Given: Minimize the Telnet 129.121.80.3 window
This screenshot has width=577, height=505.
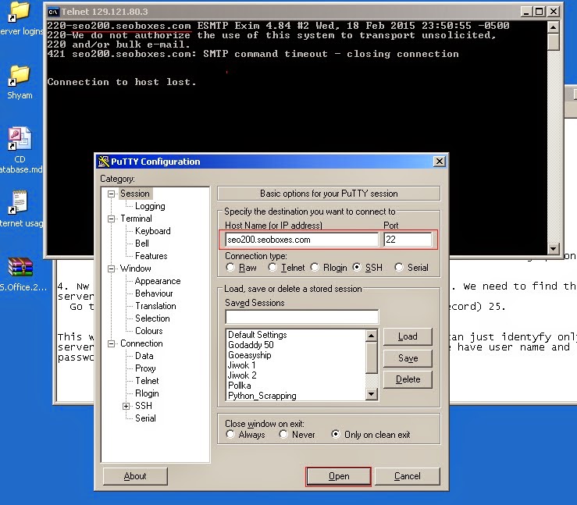Looking at the screenshot, I should tap(526, 12).
